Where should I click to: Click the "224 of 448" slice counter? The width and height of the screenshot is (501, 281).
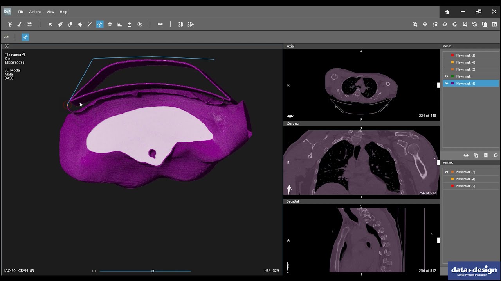(427, 116)
